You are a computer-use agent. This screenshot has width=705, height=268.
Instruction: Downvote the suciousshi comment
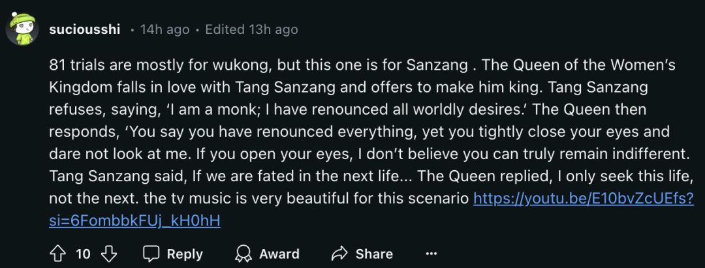click(x=109, y=254)
